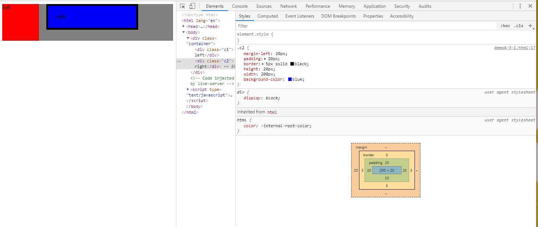Open the Console tab

pos(240,6)
